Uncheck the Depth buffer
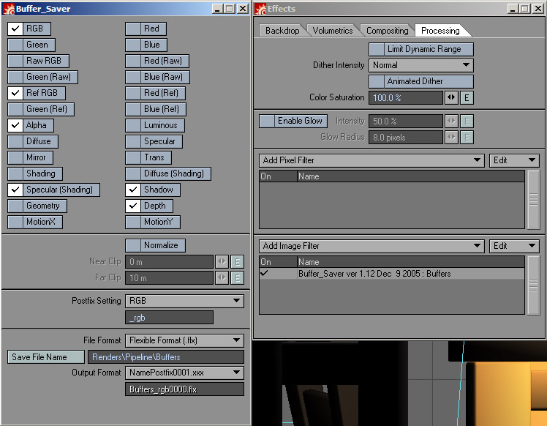 pyautogui.click(x=133, y=206)
